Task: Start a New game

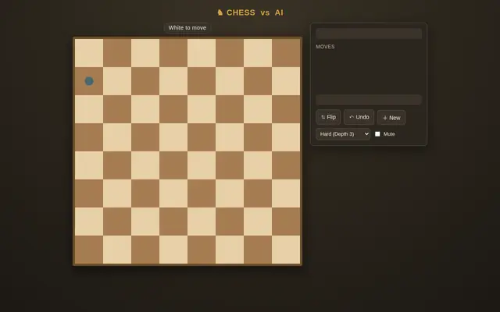Action: (391, 118)
